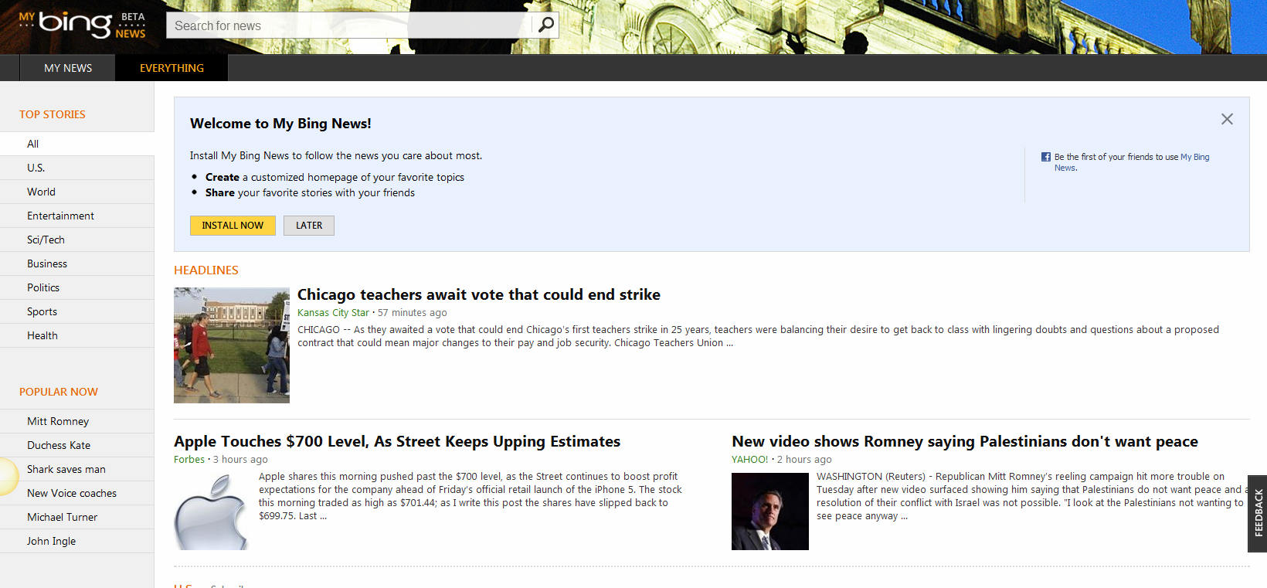Click the LATER button
Screen dimensions: 1267x588
pyautogui.click(x=309, y=225)
